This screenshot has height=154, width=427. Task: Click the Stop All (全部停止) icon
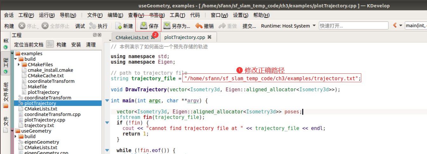tap(45, 26)
